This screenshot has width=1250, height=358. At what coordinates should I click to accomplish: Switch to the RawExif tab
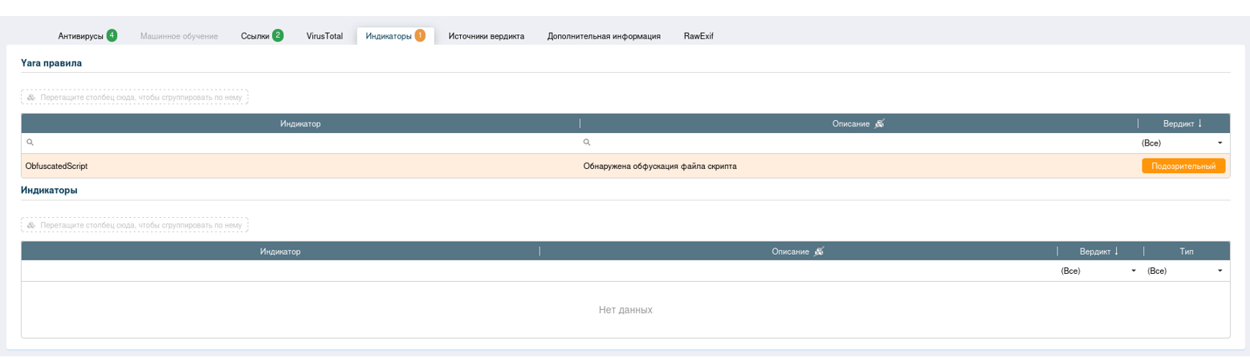coord(698,36)
